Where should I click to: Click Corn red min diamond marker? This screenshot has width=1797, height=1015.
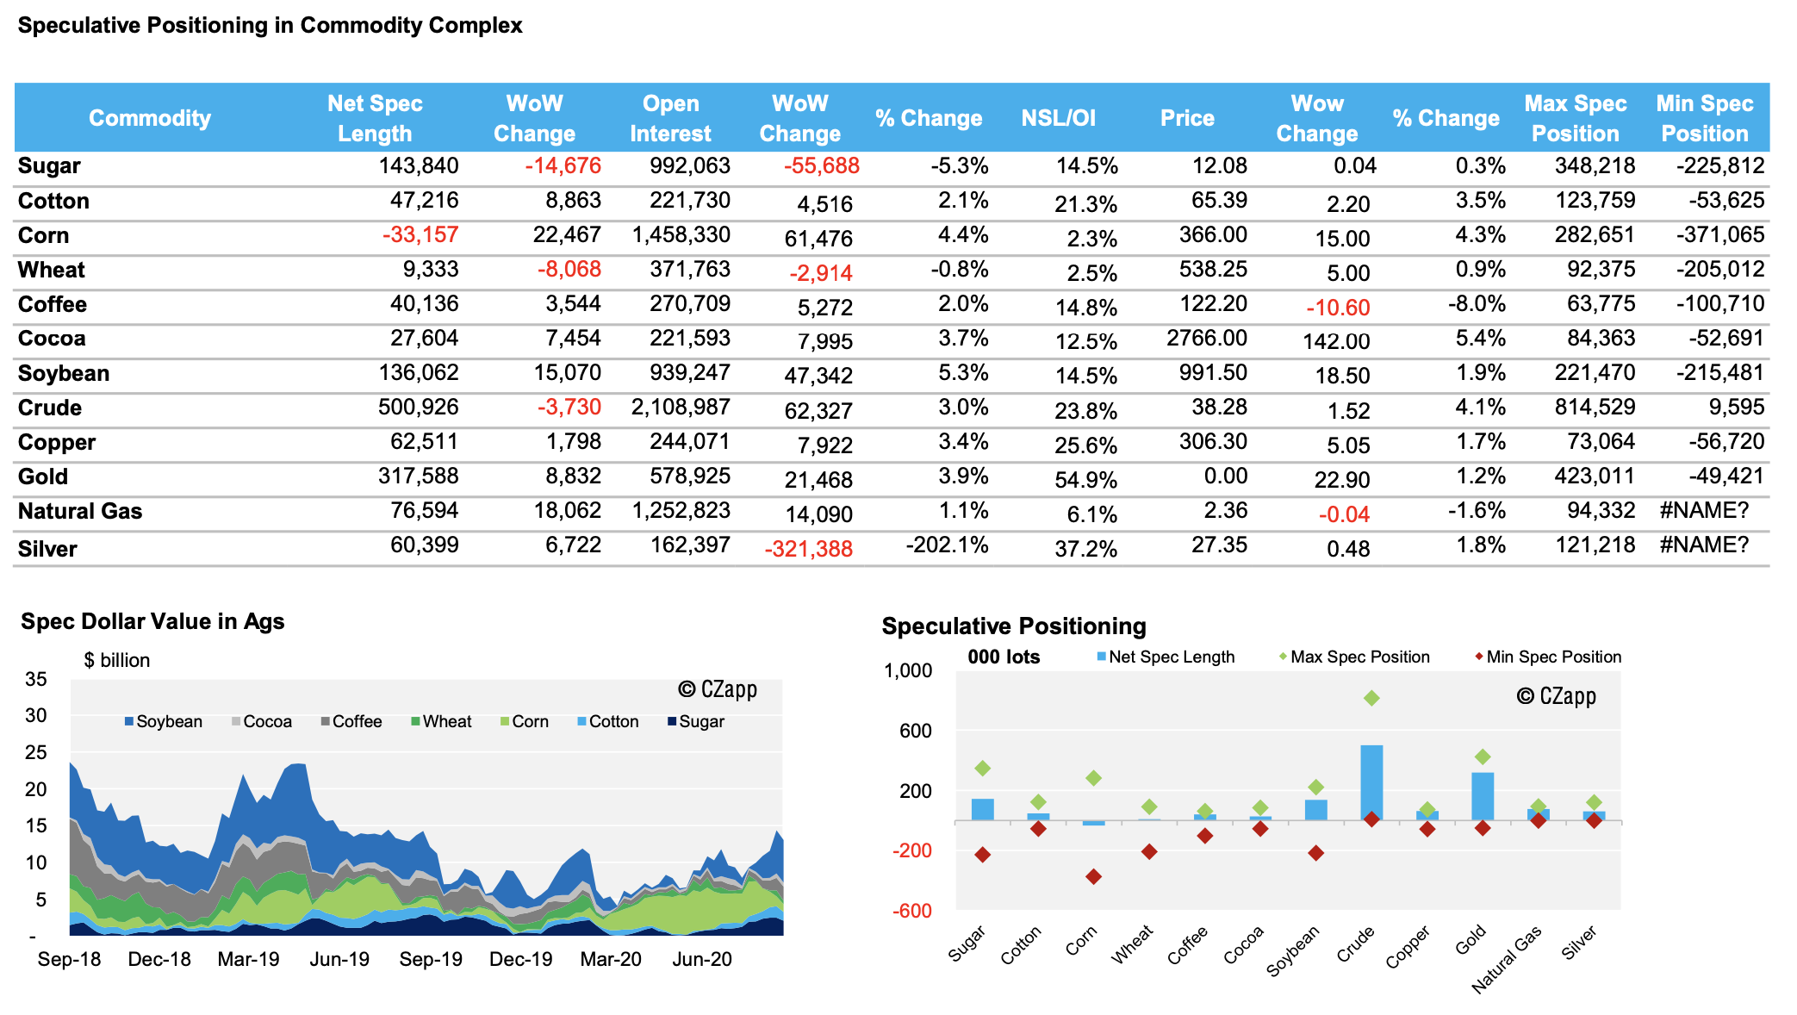(x=1093, y=876)
